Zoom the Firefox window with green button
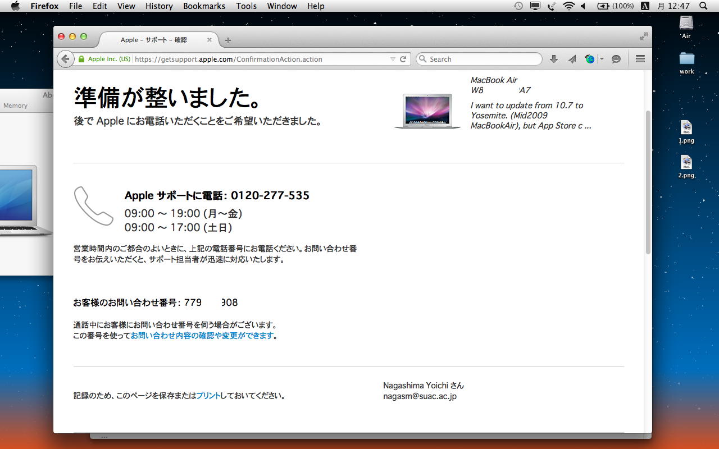 pos(84,36)
